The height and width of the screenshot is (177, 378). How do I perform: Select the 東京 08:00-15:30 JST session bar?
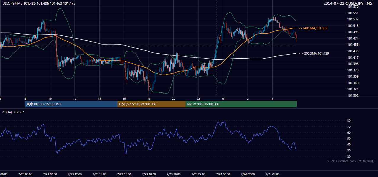(71, 104)
